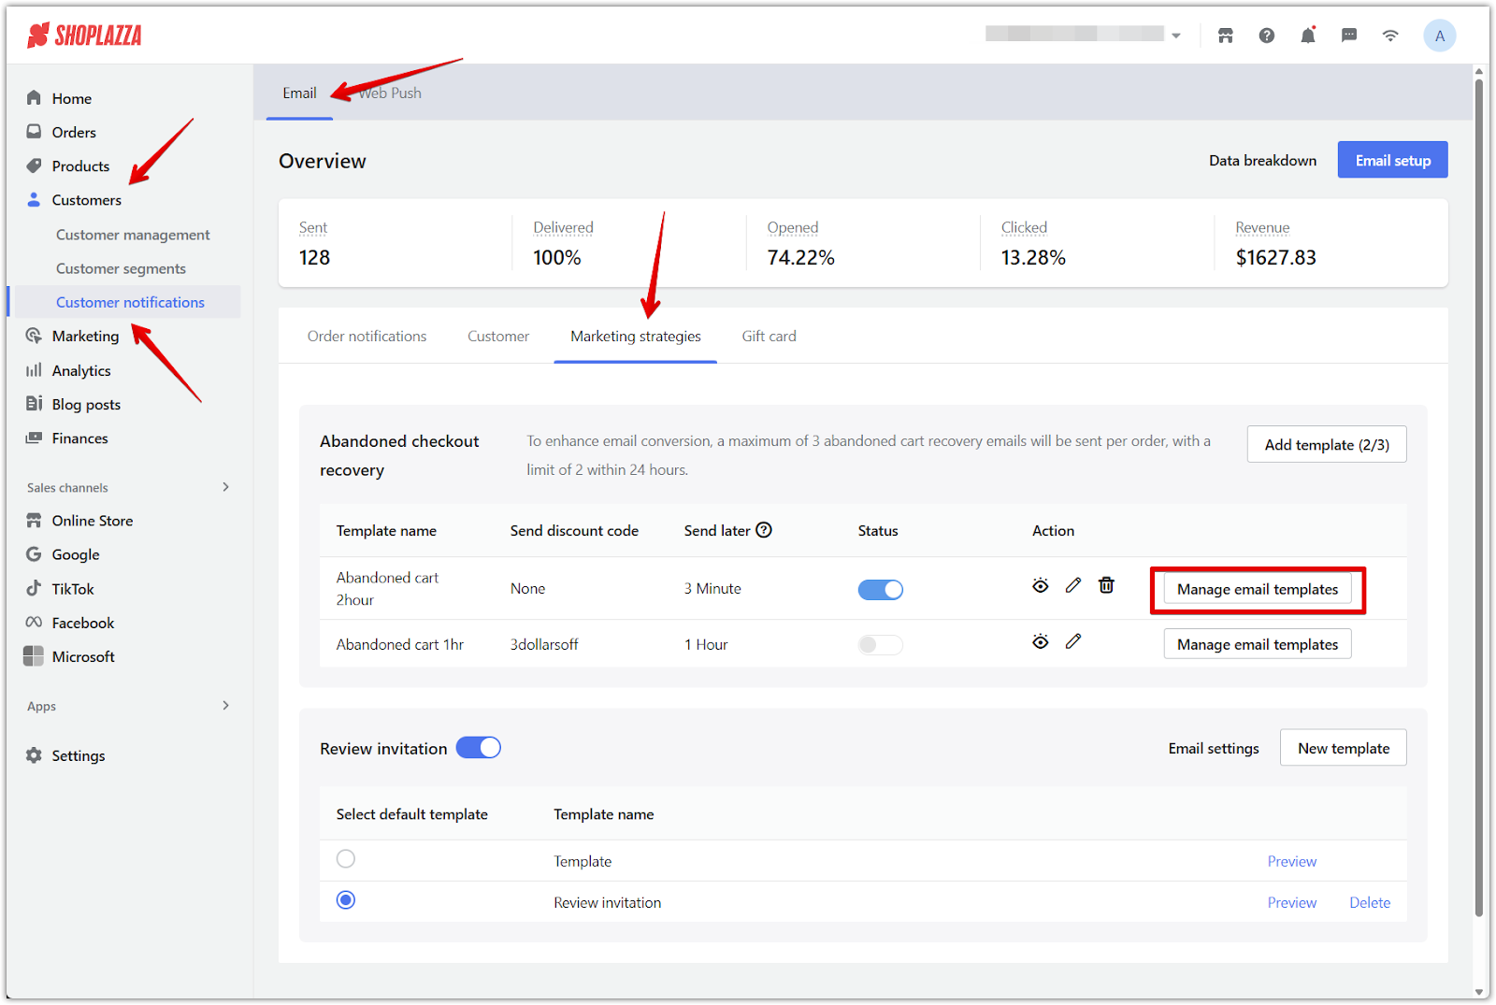Expand the Sales channels section
This screenshot has width=1496, height=1005.
225,487
